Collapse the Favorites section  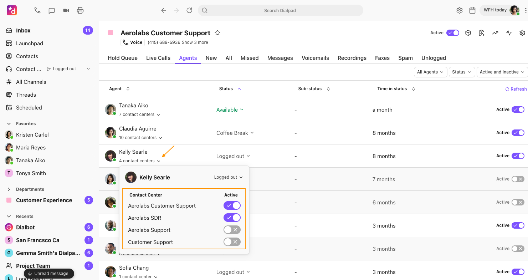point(9,123)
